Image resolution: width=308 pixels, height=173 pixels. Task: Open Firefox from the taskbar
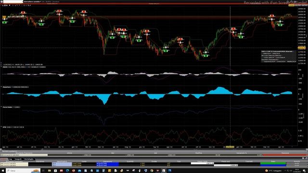(x=74, y=171)
